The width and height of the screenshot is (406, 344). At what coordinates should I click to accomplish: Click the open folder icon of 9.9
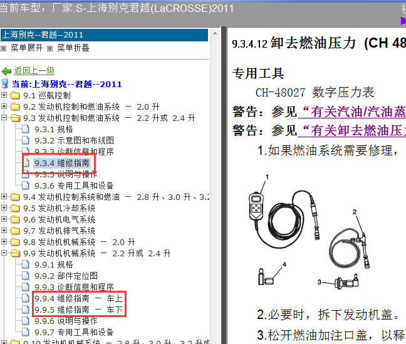(15, 253)
